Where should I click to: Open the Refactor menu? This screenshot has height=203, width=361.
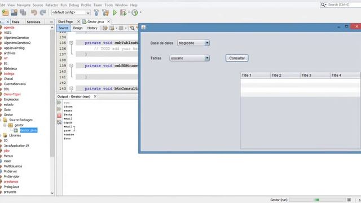pyautogui.click(x=52, y=5)
